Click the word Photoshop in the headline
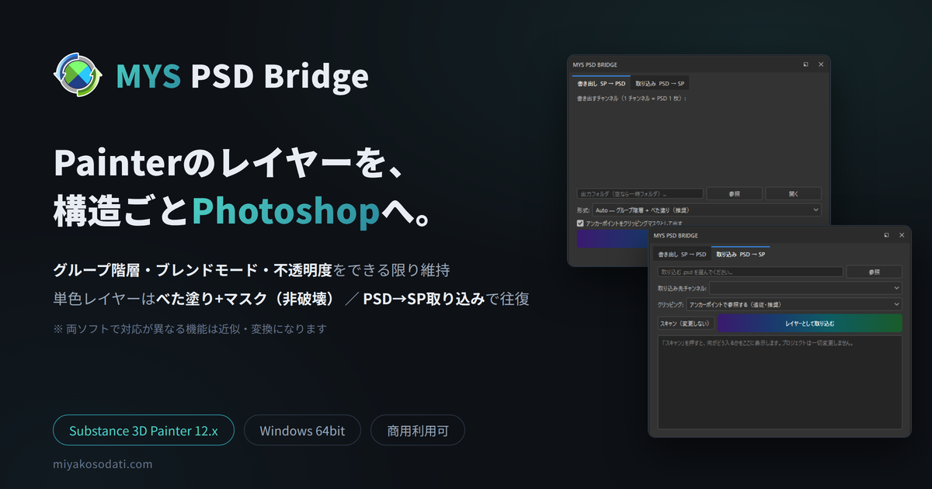Image resolution: width=932 pixels, height=489 pixels. (x=286, y=210)
